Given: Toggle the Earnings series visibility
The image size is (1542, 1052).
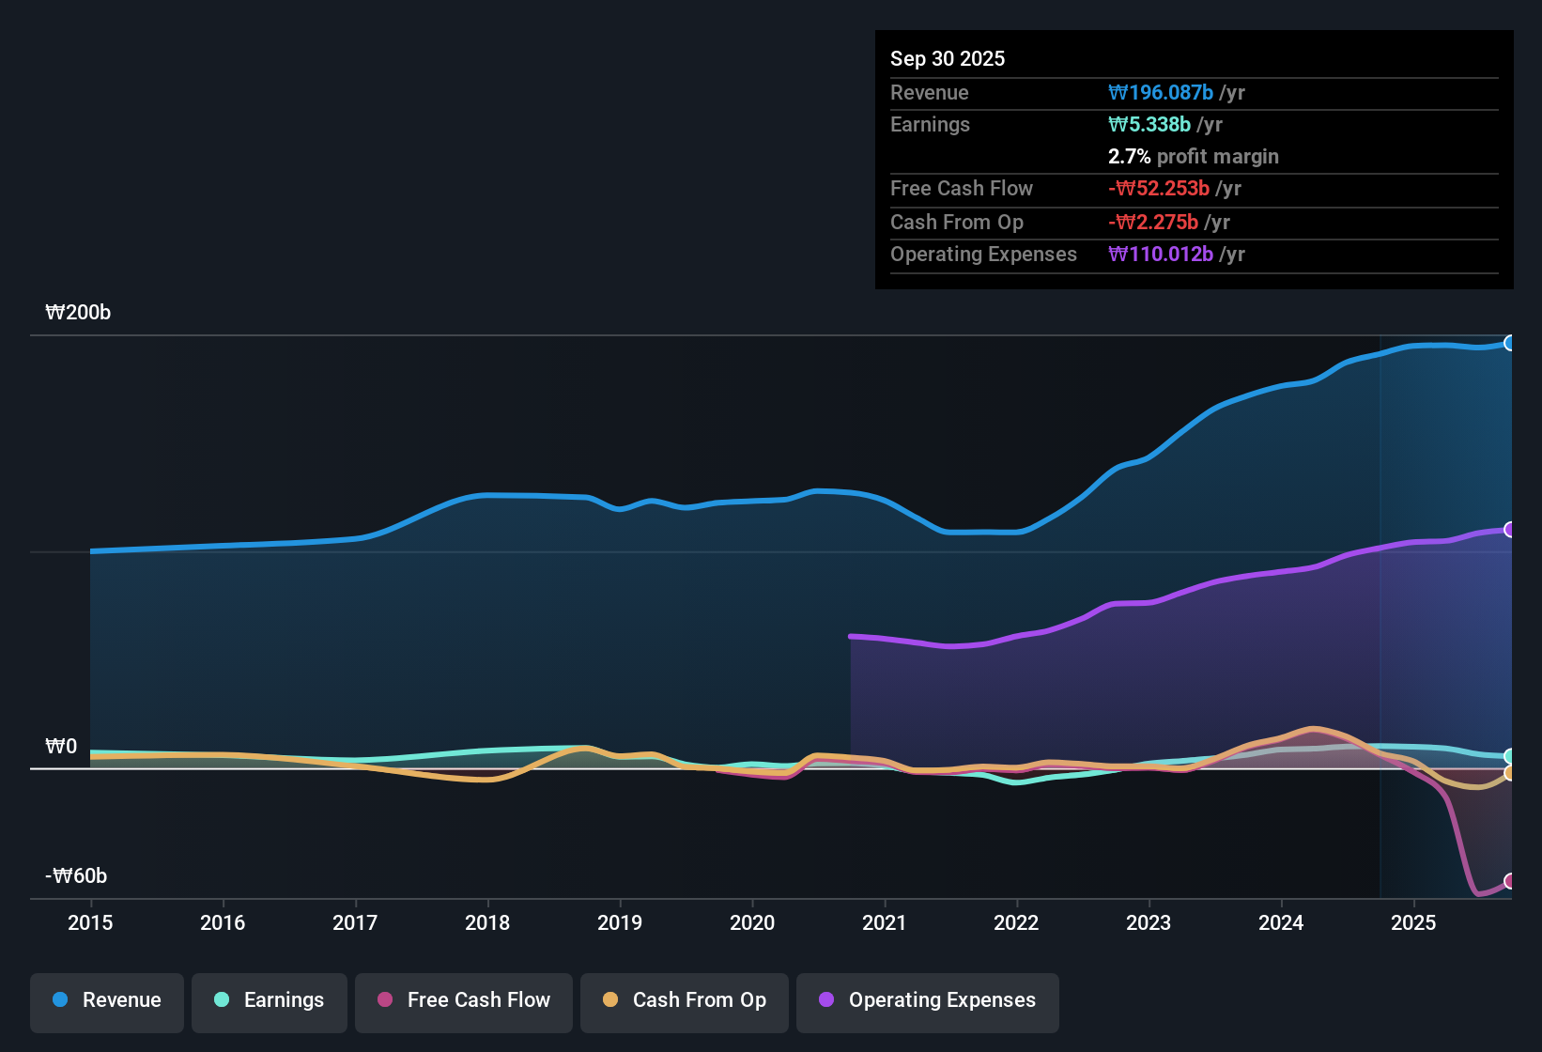Looking at the screenshot, I should click(269, 1000).
